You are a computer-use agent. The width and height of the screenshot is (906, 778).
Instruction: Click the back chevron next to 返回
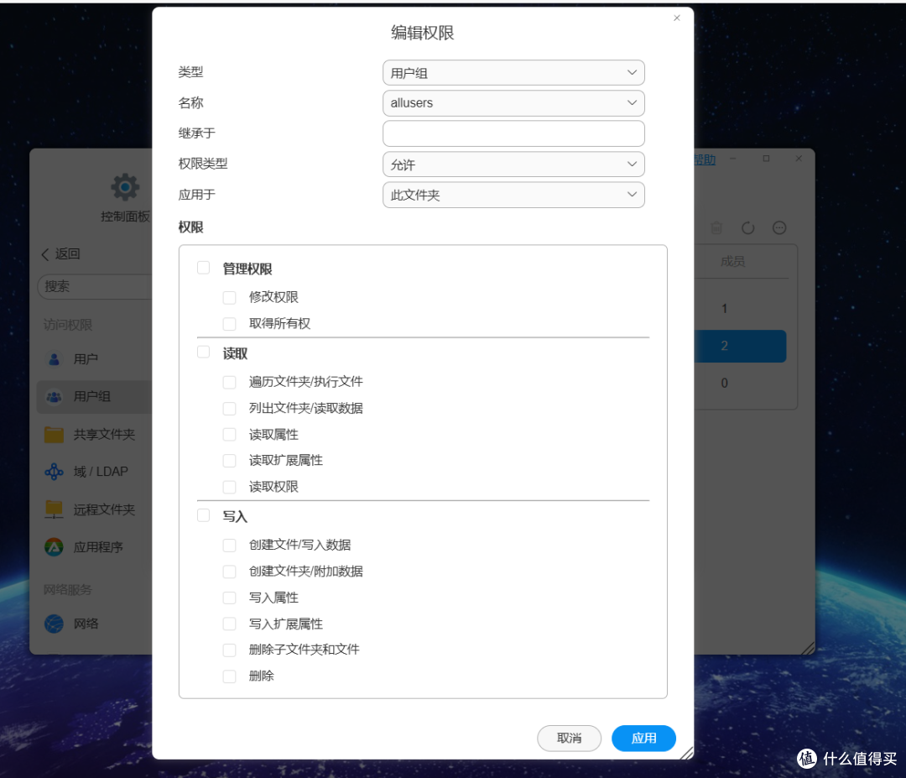click(45, 254)
